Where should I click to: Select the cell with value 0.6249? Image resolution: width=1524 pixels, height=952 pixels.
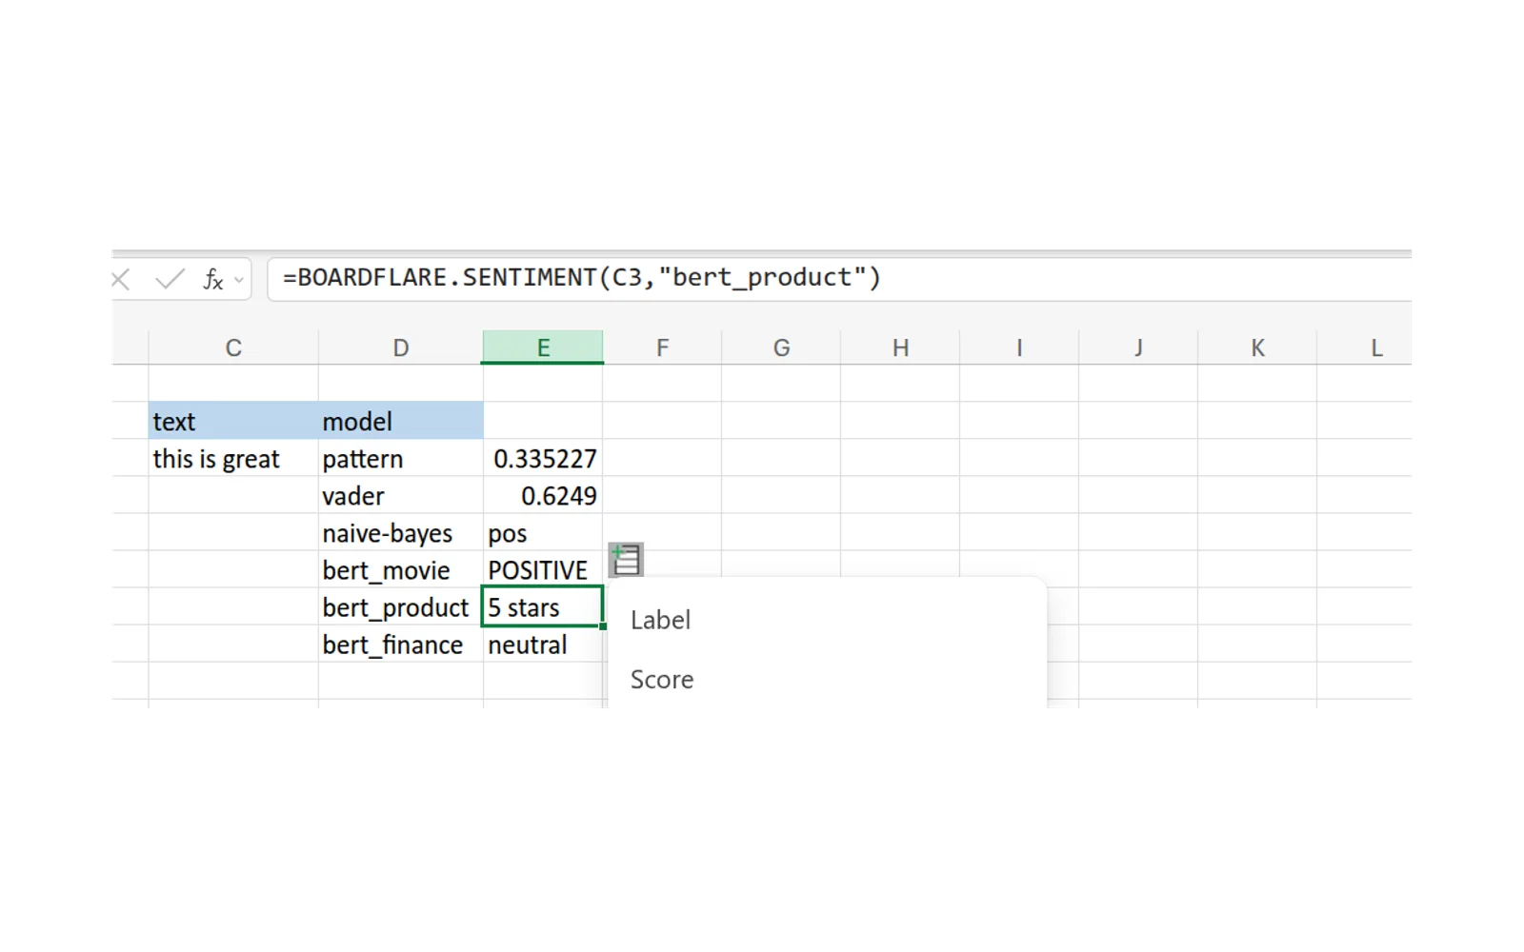(x=543, y=495)
